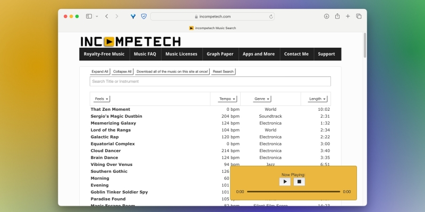Expand the Tempo filter dropdown
The height and width of the screenshot is (212, 425).
point(227,99)
